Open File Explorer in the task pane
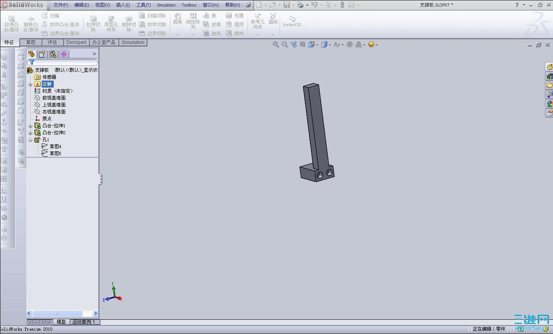Image resolution: width=553 pixels, height=334 pixels. tap(549, 85)
